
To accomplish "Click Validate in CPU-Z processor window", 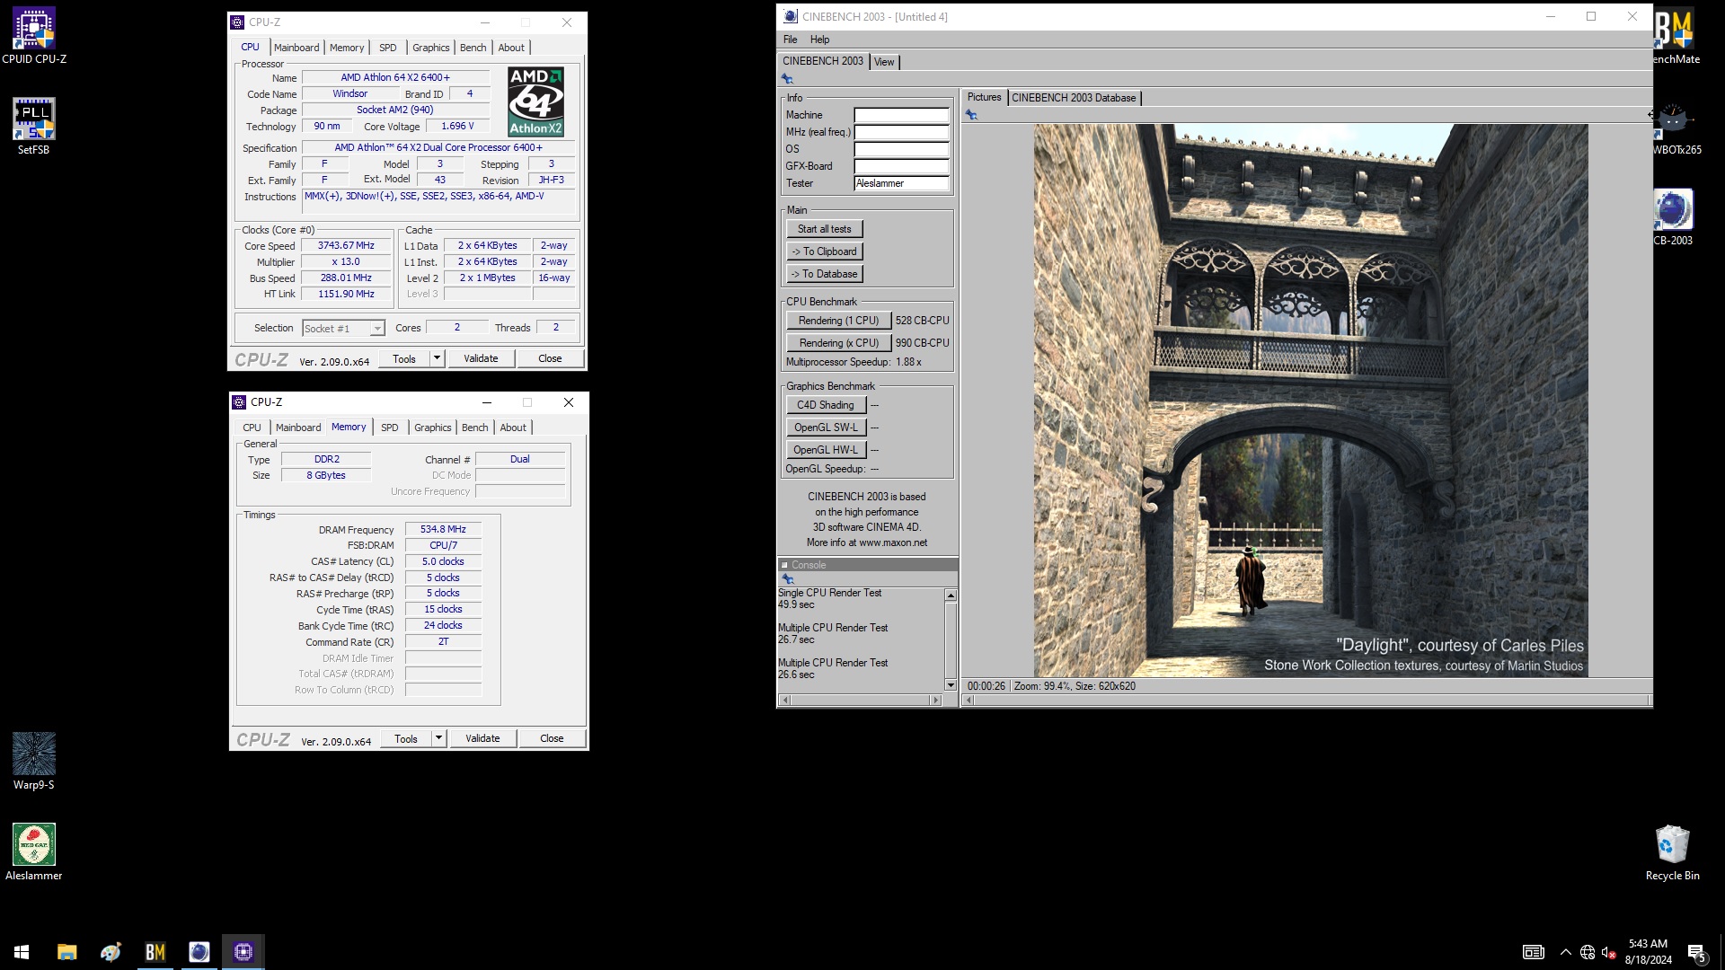I will tap(481, 358).
